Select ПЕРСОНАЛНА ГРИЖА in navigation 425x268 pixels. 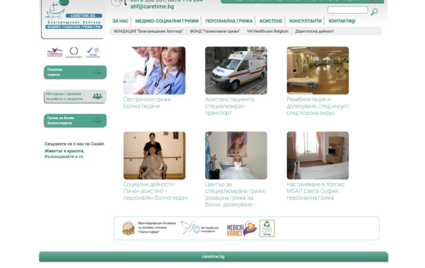229,21
